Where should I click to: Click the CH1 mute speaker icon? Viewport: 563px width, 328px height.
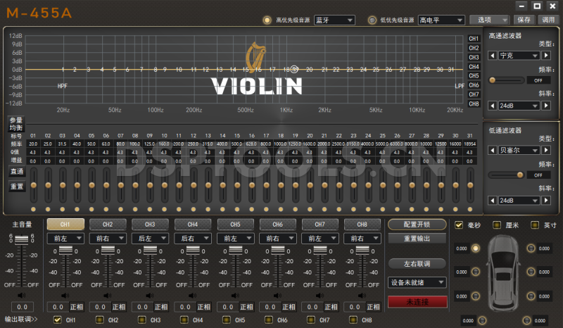(65, 296)
